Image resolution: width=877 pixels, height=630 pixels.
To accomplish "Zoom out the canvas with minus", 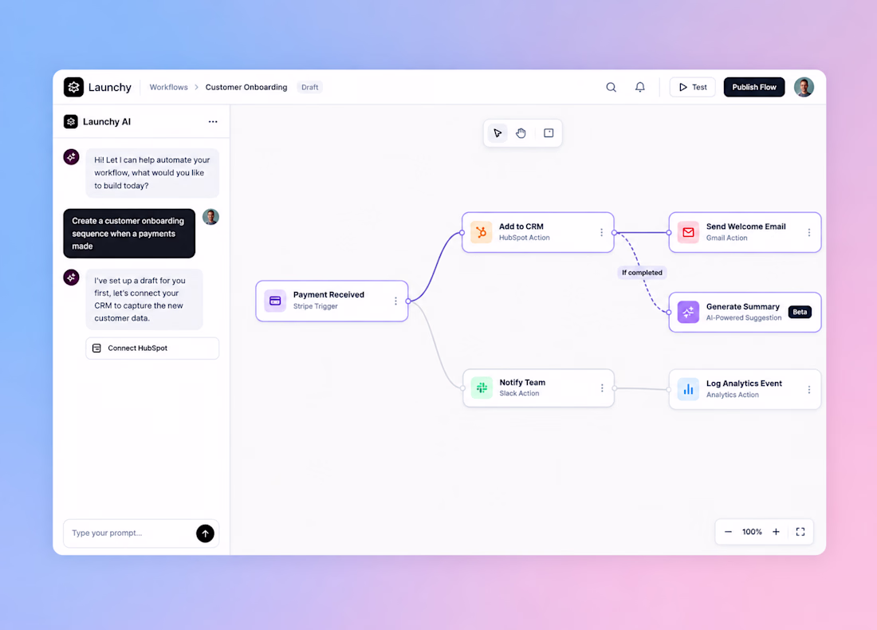I will point(728,532).
